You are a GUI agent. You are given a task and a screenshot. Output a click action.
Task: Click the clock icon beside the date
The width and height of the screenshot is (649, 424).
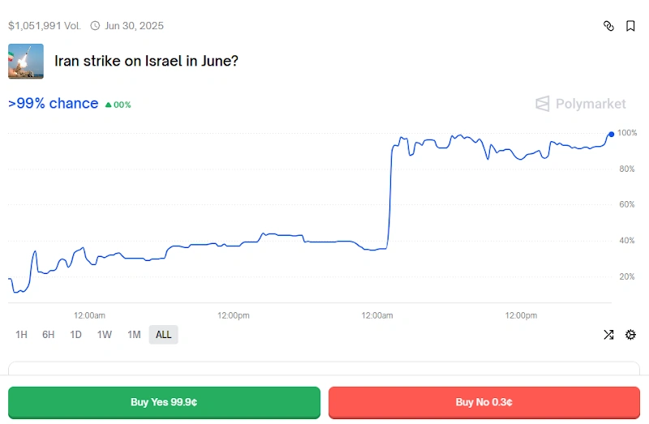click(95, 26)
